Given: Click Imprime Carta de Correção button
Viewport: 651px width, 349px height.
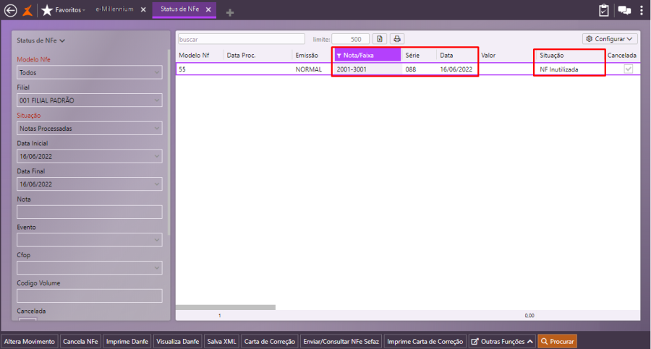Looking at the screenshot, I should tap(425, 342).
